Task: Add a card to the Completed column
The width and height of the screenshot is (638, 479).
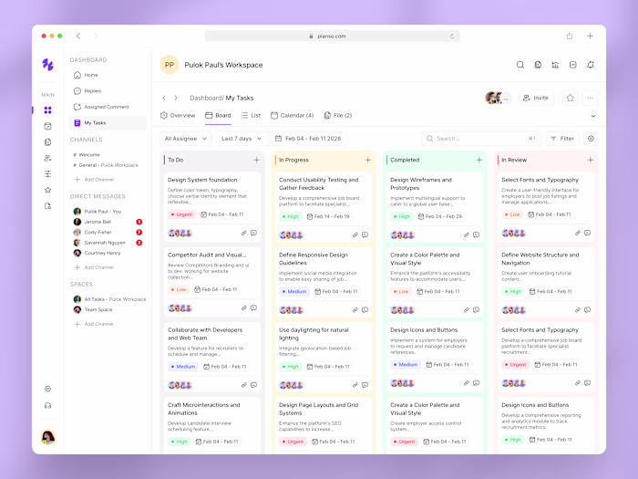Action: coord(478,160)
